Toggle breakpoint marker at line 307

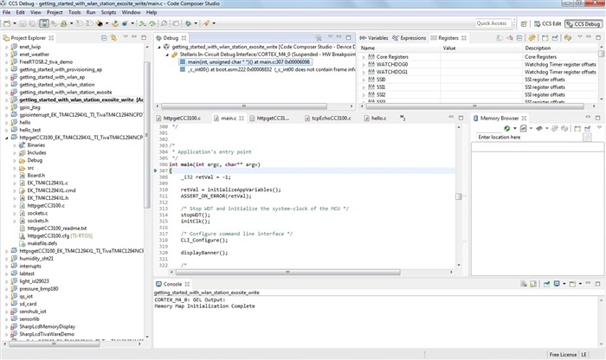pyautogui.click(x=155, y=170)
